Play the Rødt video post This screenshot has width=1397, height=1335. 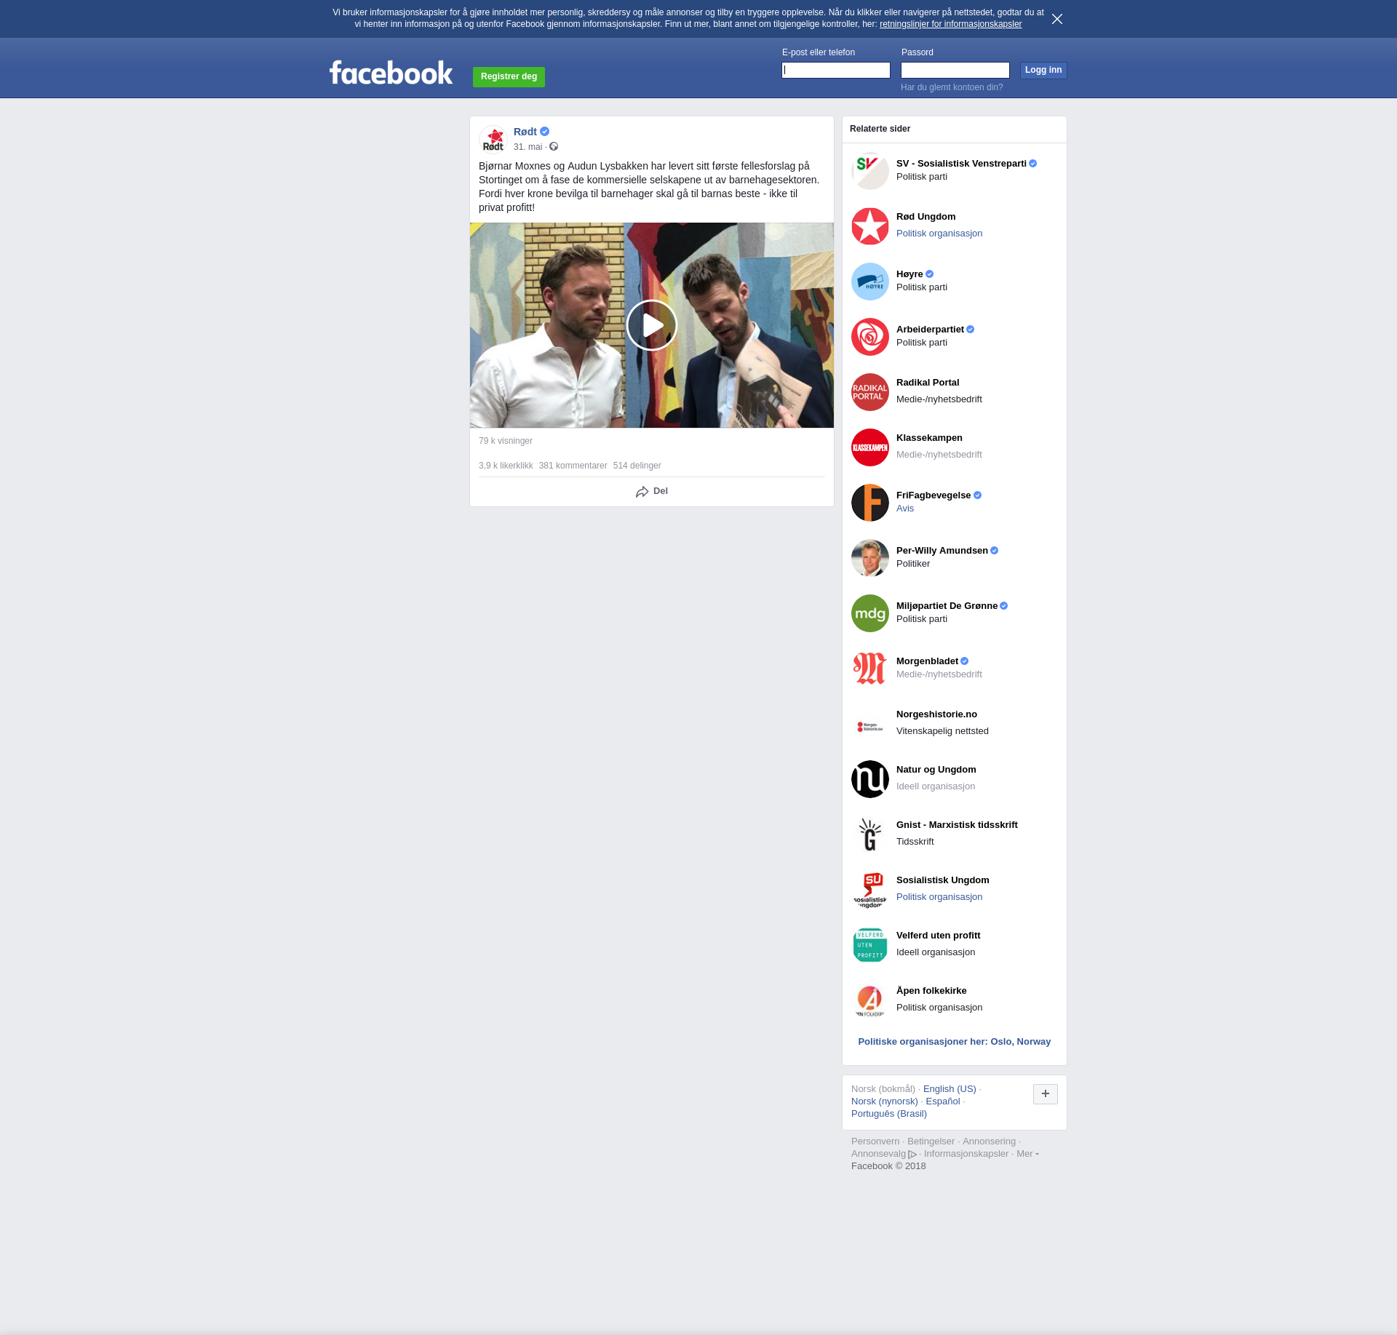click(651, 325)
